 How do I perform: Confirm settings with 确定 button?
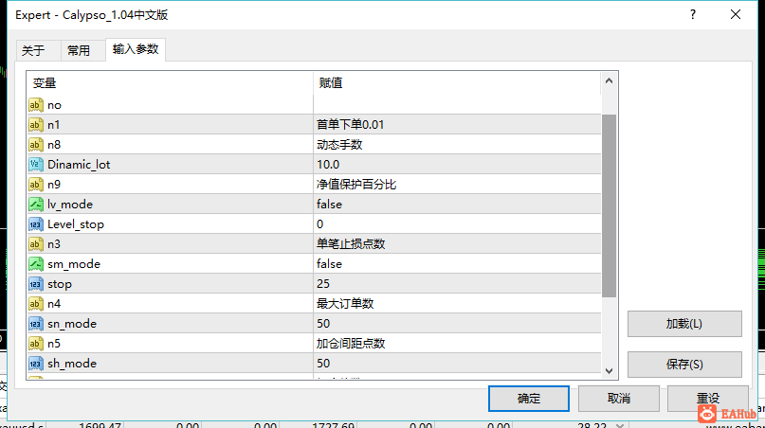click(x=528, y=399)
